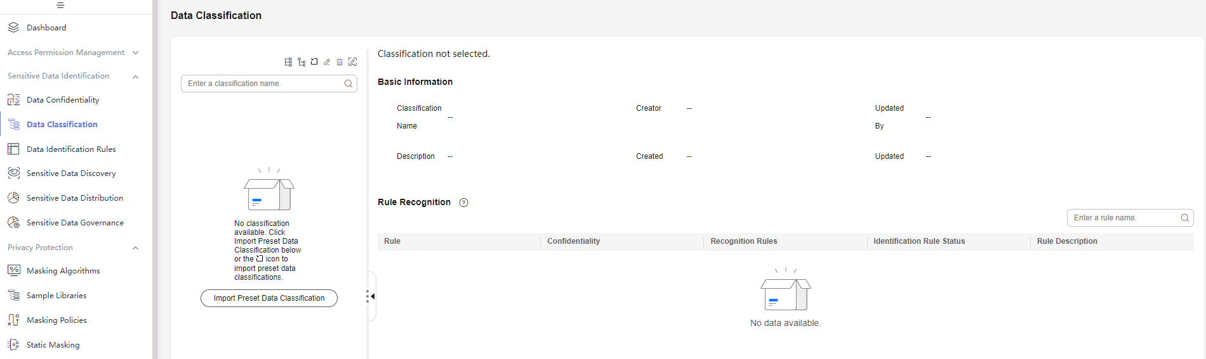
Task: Click the rule name search magnifier
Action: (1184, 218)
